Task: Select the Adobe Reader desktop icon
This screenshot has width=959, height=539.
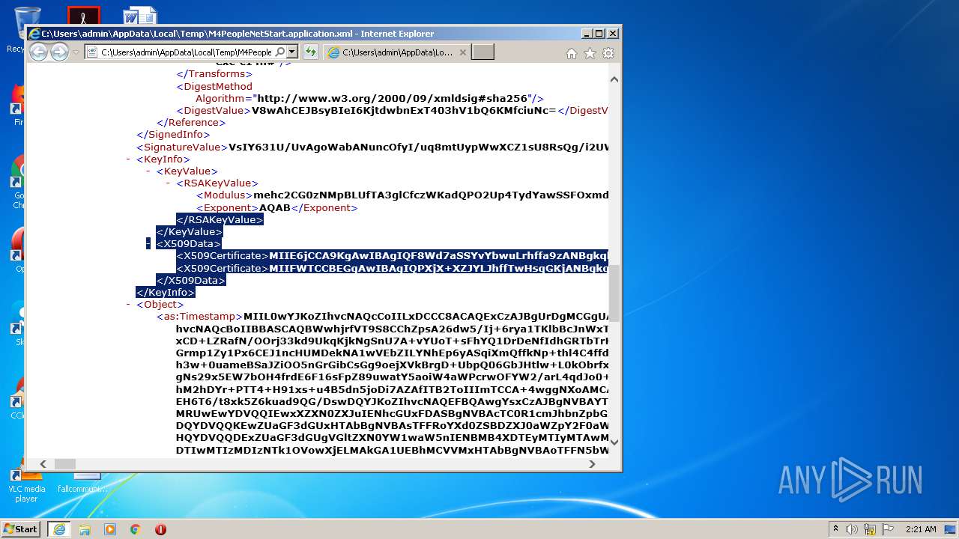Action: point(83,16)
